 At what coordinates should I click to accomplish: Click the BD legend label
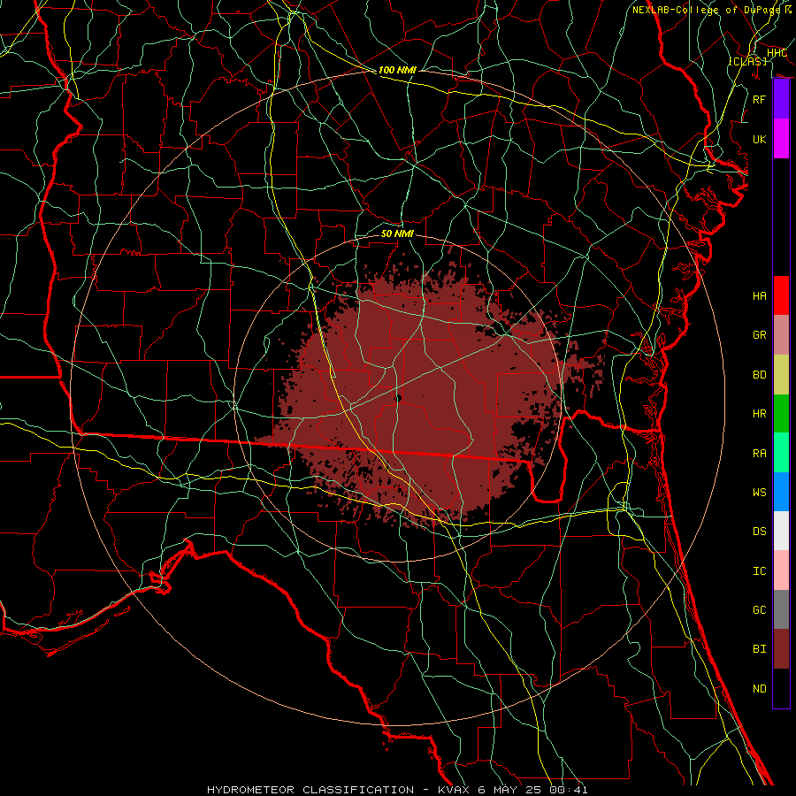(x=759, y=375)
